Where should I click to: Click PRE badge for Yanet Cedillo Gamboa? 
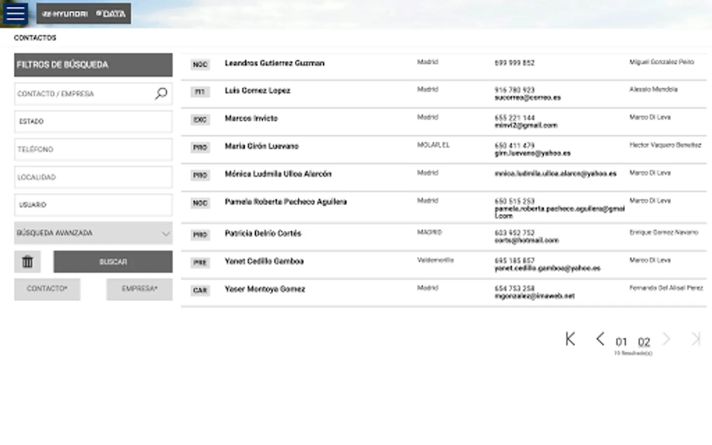(x=200, y=263)
